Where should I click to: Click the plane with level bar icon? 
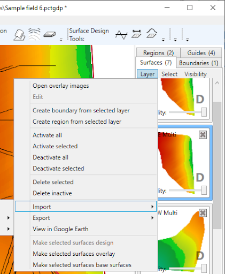point(136,34)
